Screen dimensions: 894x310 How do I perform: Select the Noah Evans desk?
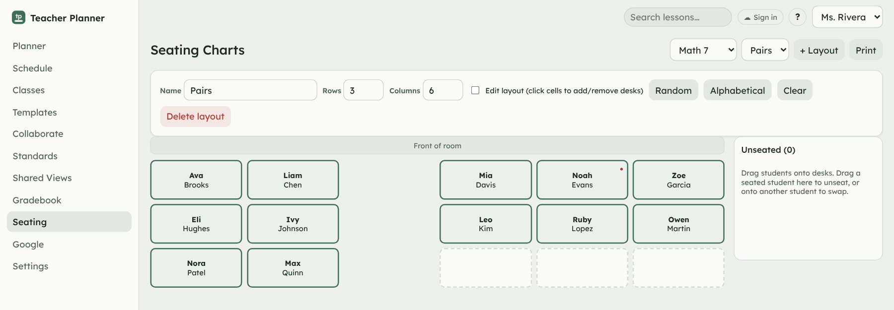(x=582, y=180)
